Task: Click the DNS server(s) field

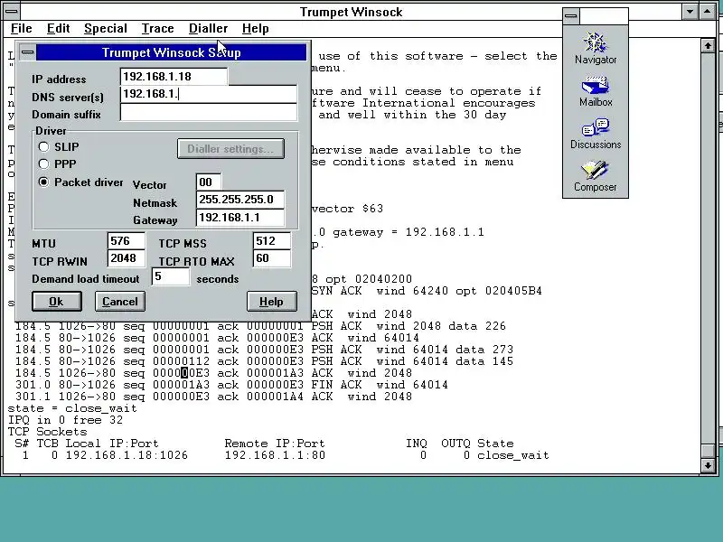Action: pos(209,94)
